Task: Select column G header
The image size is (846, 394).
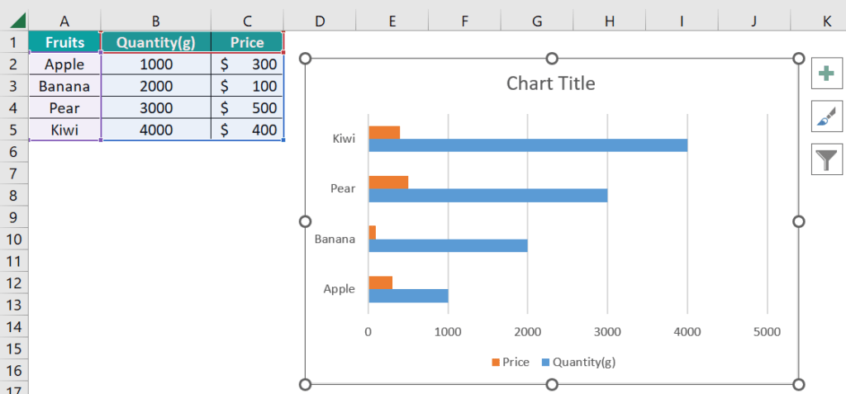Action: pyautogui.click(x=537, y=21)
